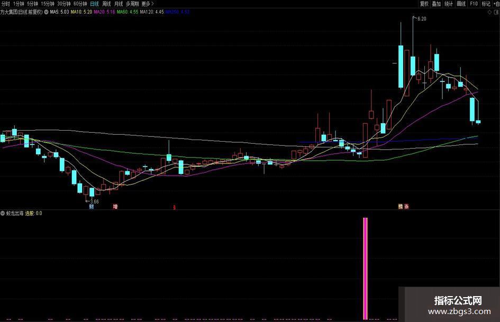This screenshot has width=500, height=322.
Task: Click the 选股: 0.0 indicator value
Action: pyautogui.click(x=34, y=213)
